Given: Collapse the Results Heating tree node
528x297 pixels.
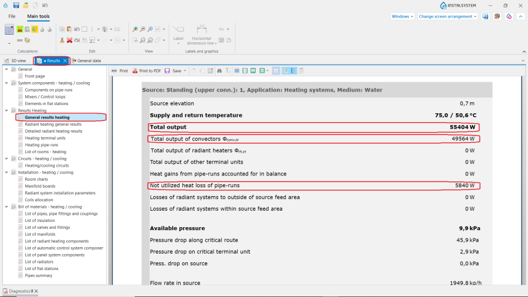Looking at the screenshot, I should tap(6, 110).
